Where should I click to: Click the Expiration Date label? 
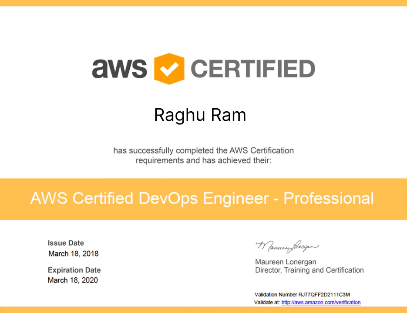(74, 270)
